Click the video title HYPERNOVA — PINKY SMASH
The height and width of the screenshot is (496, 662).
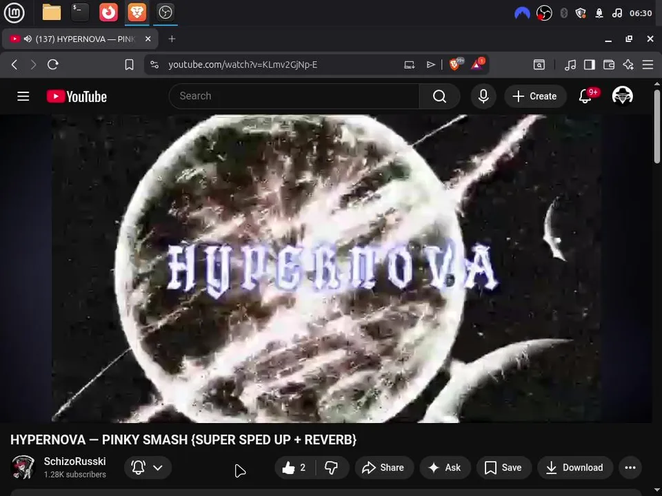[x=183, y=440]
